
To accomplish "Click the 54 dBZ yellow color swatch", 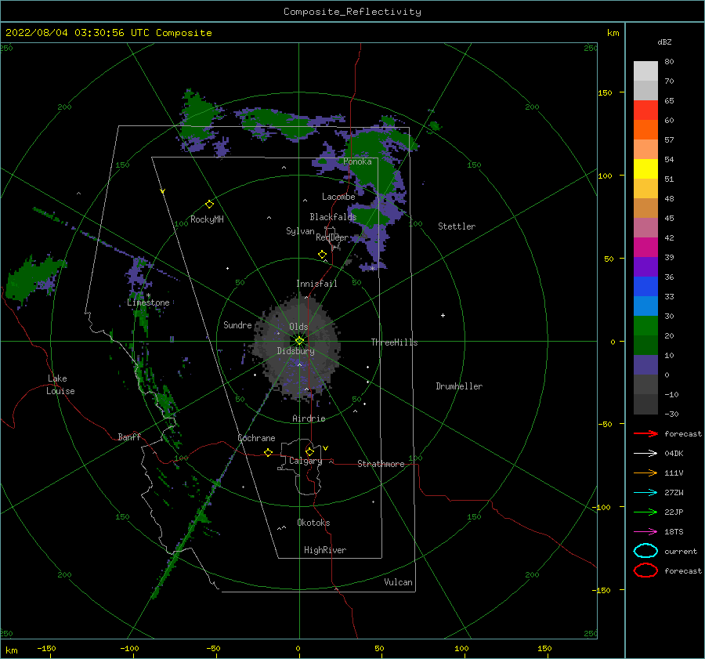I will [645, 168].
